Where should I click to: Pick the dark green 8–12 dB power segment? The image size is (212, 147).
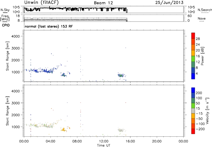click(193, 64)
